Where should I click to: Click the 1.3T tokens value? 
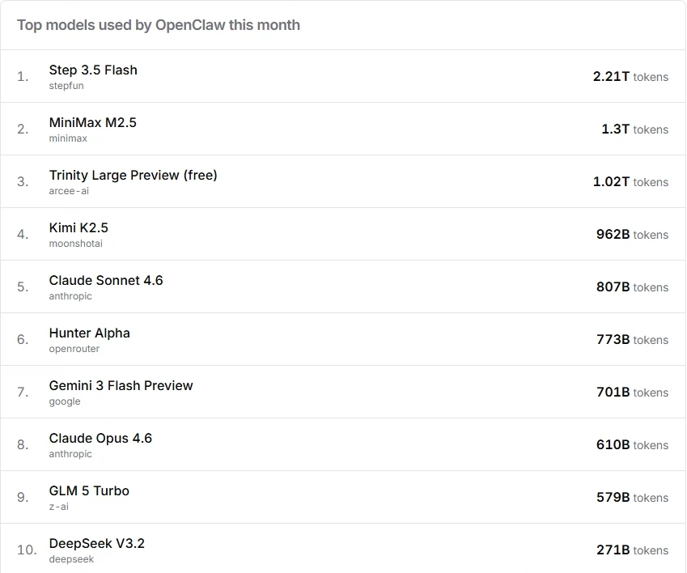(635, 129)
